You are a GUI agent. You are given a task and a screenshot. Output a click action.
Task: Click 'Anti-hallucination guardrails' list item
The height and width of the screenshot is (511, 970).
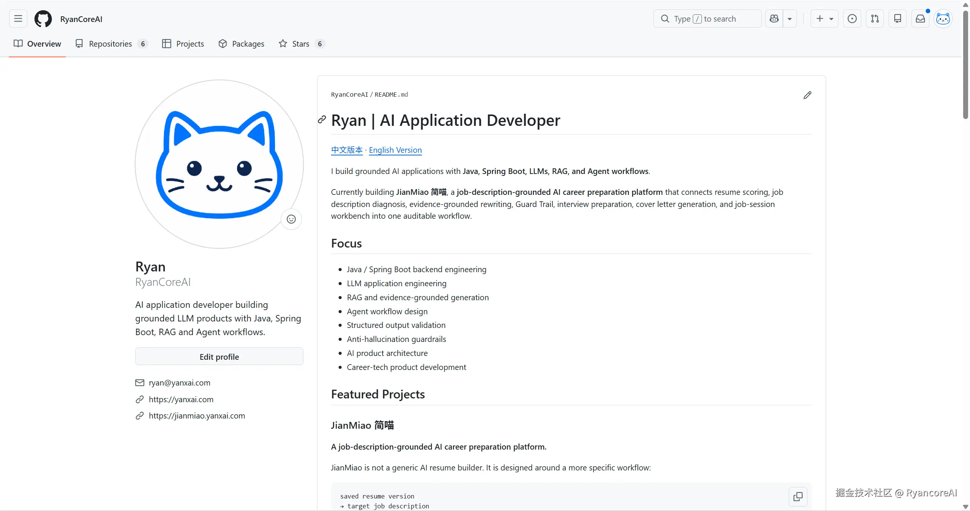tap(397, 339)
